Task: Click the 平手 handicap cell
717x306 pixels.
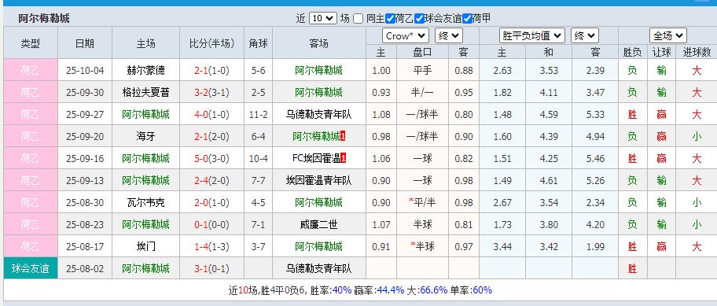Action: (x=422, y=71)
